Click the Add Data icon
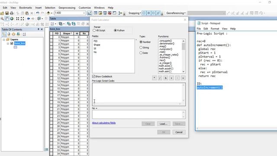Image resolution: width=277 pixels, height=156 pixels. coord(48,13)
